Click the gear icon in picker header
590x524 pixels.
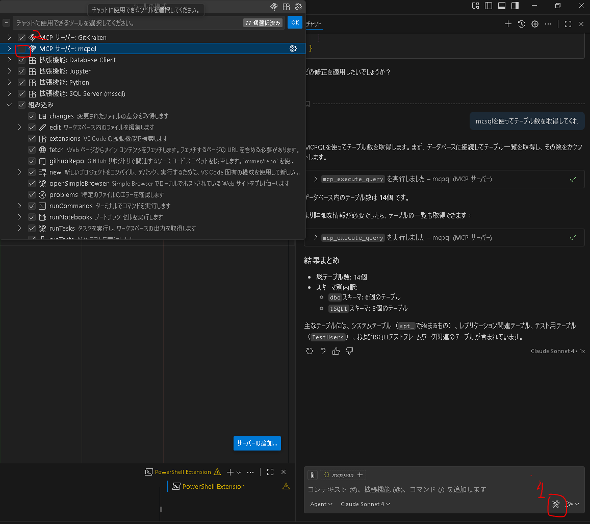point(298,7)
